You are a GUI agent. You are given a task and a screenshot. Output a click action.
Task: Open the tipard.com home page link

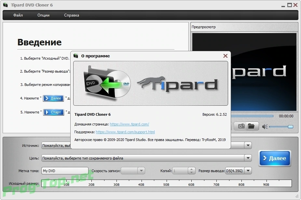click(x=130, y=124)
